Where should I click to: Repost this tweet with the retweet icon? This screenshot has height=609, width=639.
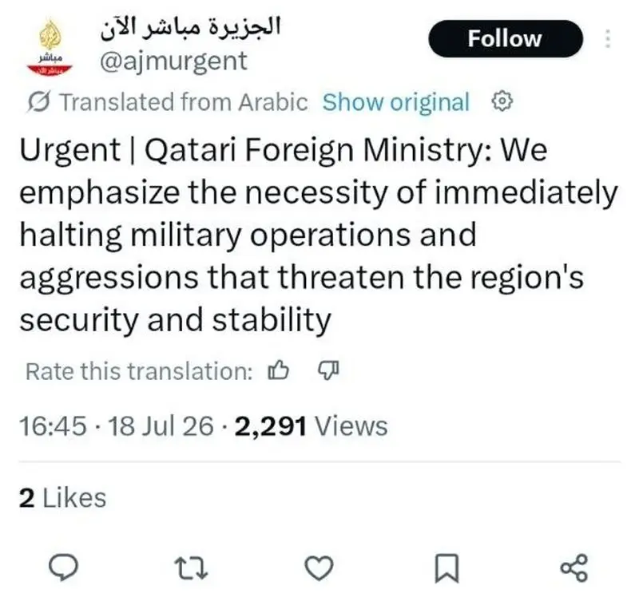tap(191, 567)
